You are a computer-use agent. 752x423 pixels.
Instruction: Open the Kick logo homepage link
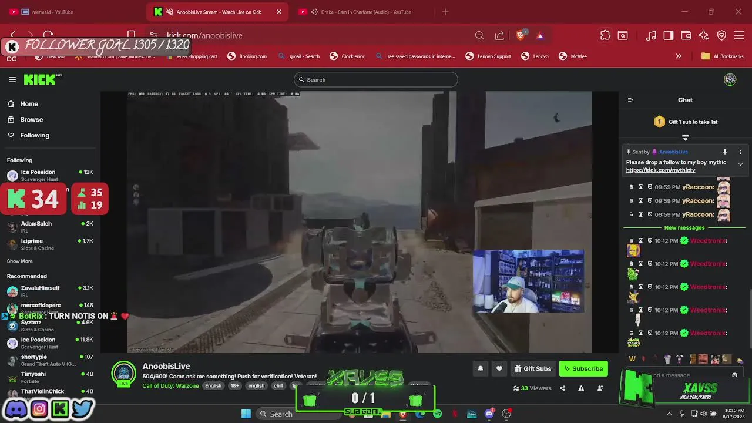tap(42, 79)
